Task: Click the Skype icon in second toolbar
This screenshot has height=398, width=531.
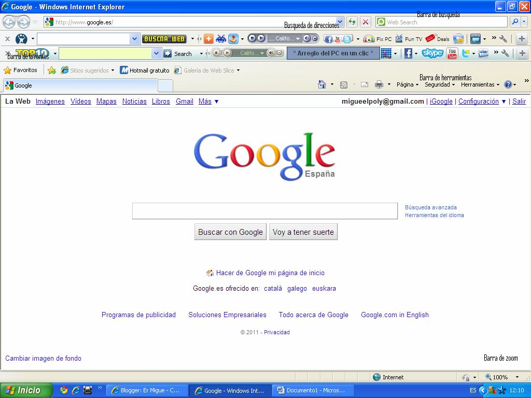Action: click(x=432, y=53)
